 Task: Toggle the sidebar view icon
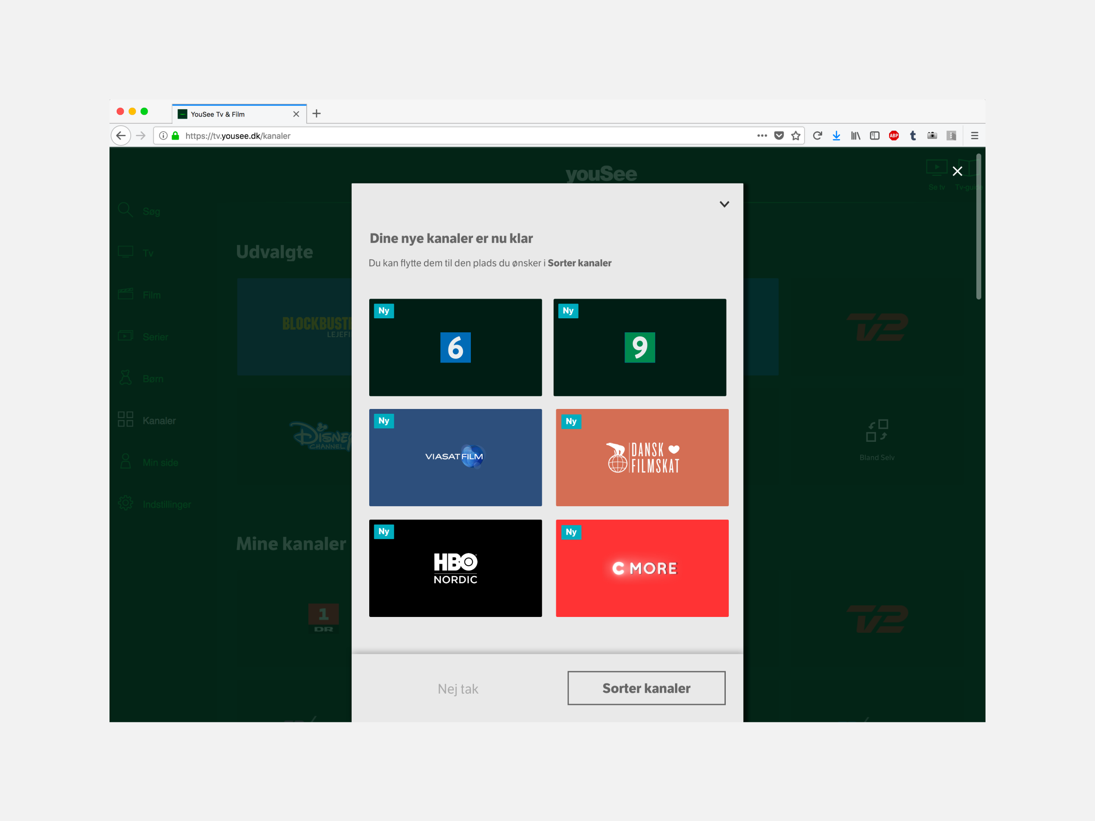(x=875, y=136)
